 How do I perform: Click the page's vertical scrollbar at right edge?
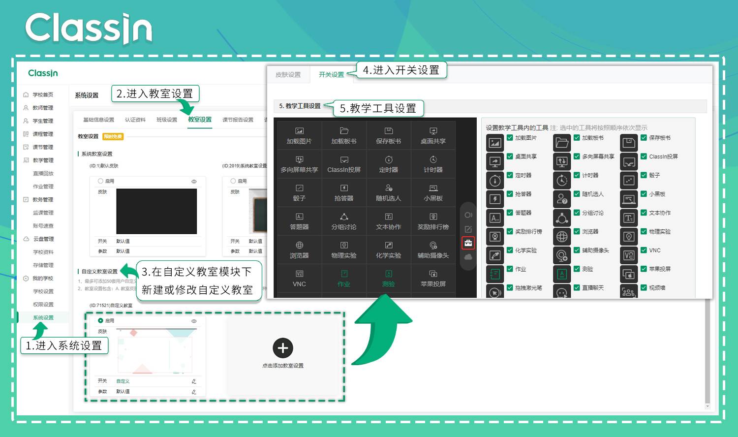click(707, 352)
